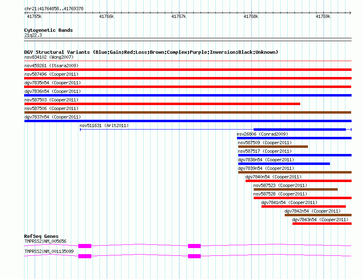Viewport: 363px width, 279px height.
Task: Select the esv26806 blue gain bar
Action: (x=294, y=138)
